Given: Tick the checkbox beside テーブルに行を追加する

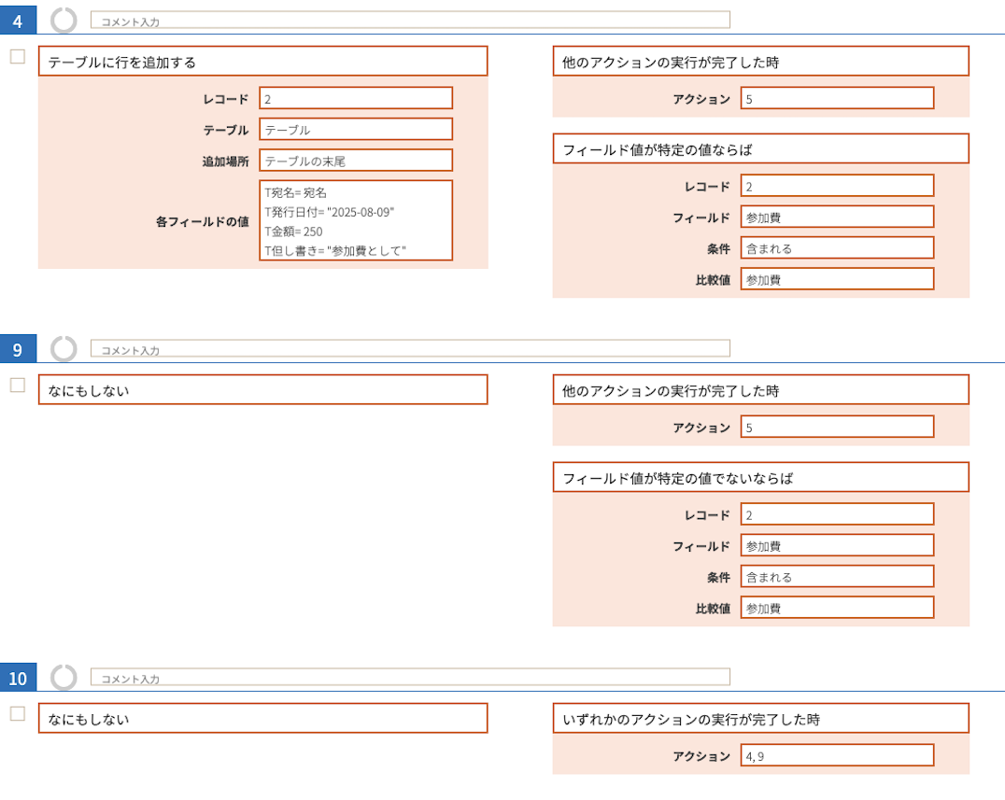Looking at the screenshot, I should 18,57.
